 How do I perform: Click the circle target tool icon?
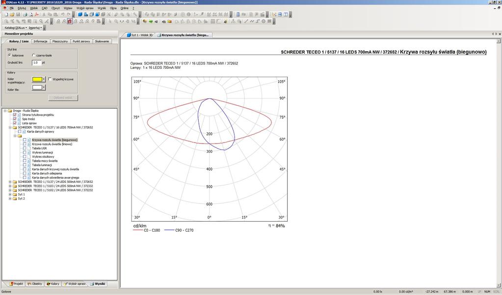pyautogui.click(x=264, y=22)
